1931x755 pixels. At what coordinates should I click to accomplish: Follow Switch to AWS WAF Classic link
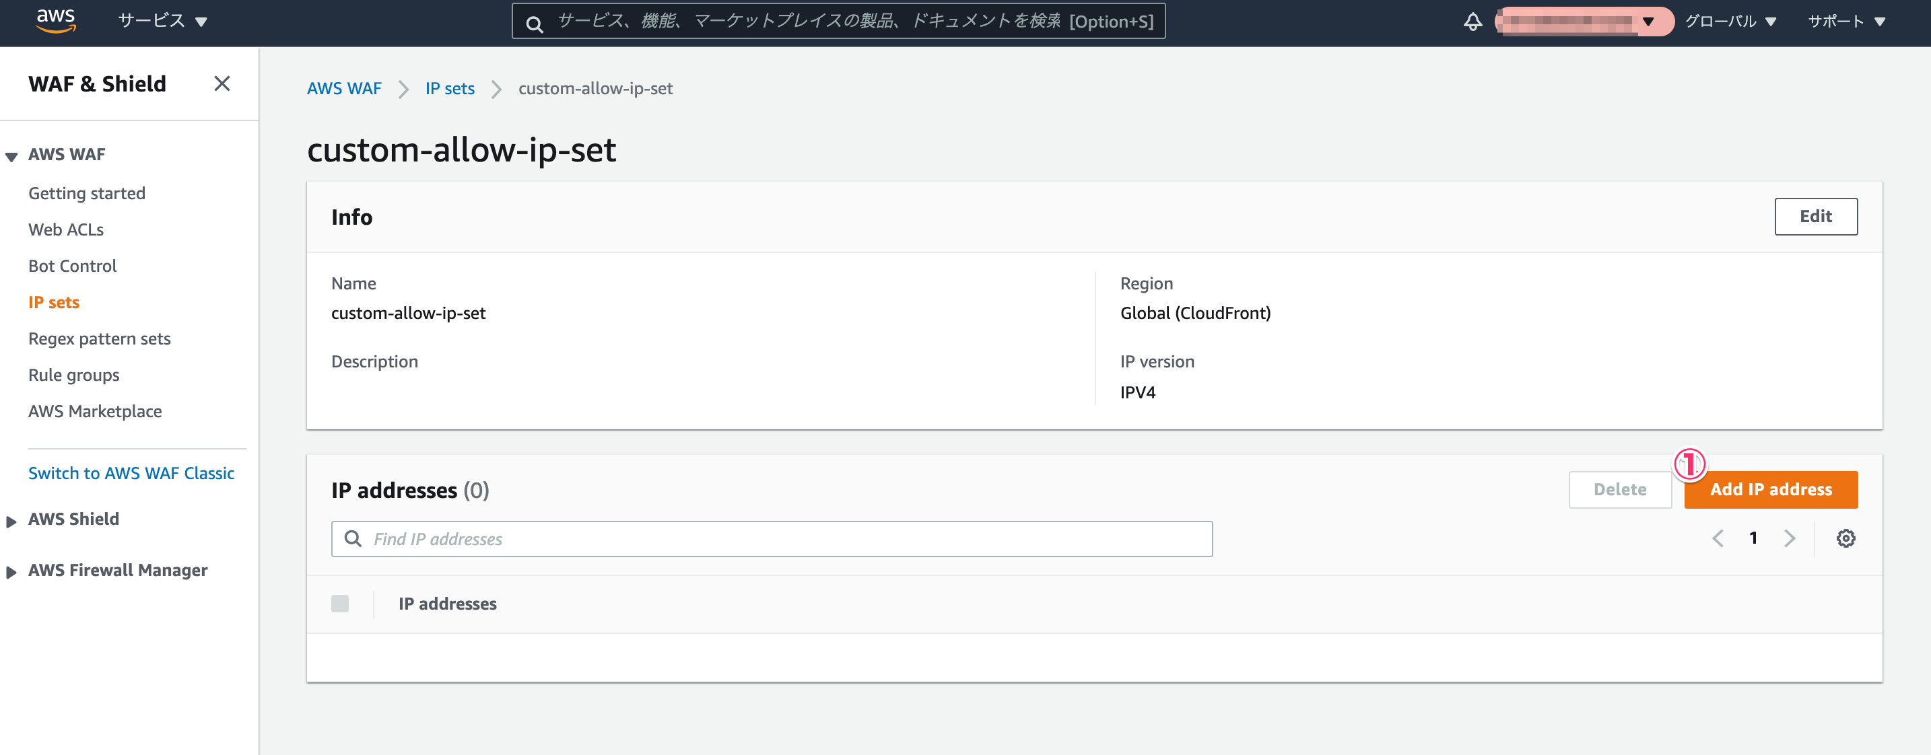point(131,472)
